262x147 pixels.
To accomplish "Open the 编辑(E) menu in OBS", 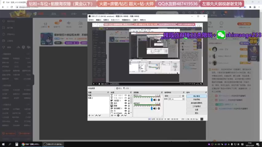I will click(99, 20).
